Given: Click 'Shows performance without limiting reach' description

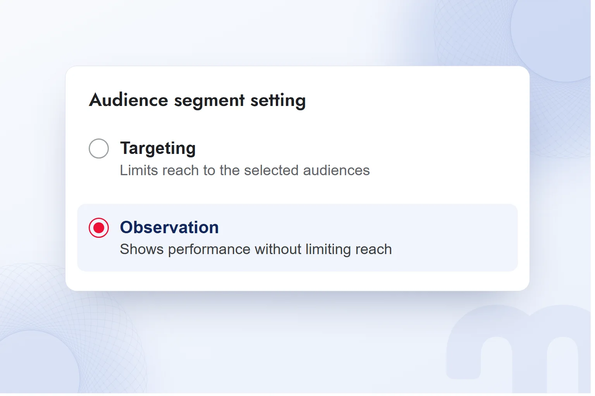Looking at the screenshot, I should pyautogui.click(x=256, y=249).
